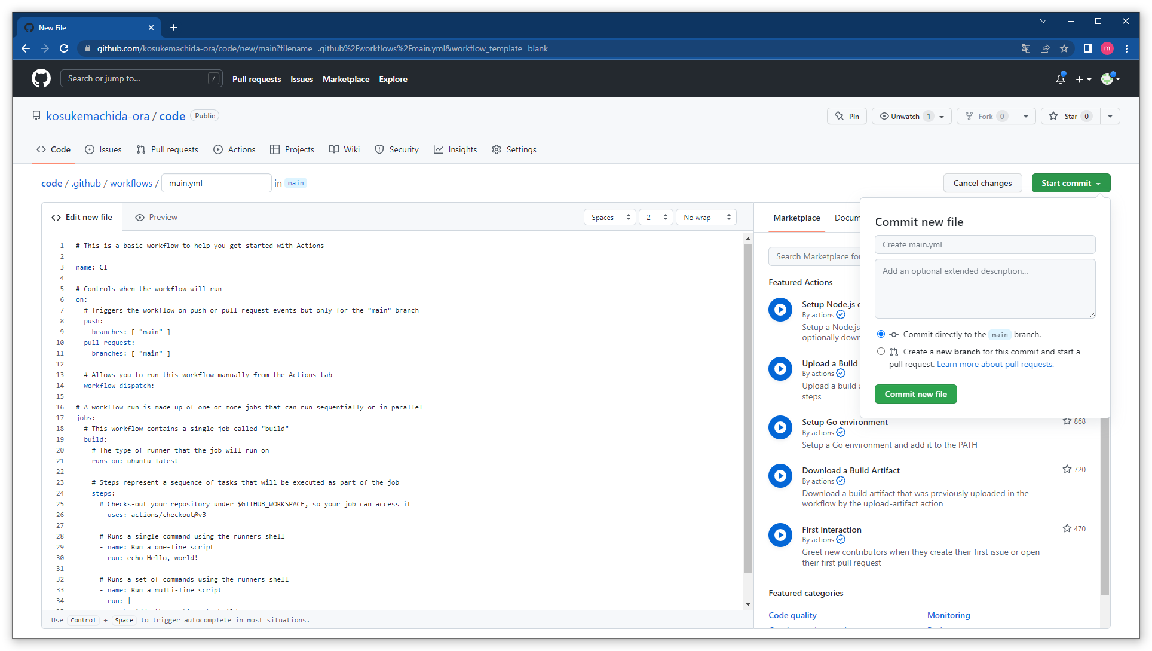Open Learn more about pull requests link
This screenshot has width=1152, height=651.
point(995,365)
